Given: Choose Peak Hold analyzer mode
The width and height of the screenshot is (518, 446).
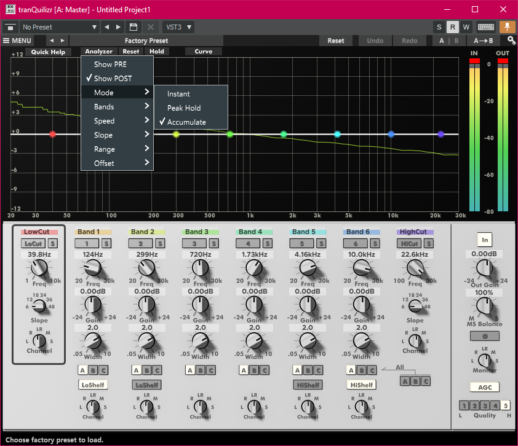Looking at the screenshot, I should pos(191,108).
